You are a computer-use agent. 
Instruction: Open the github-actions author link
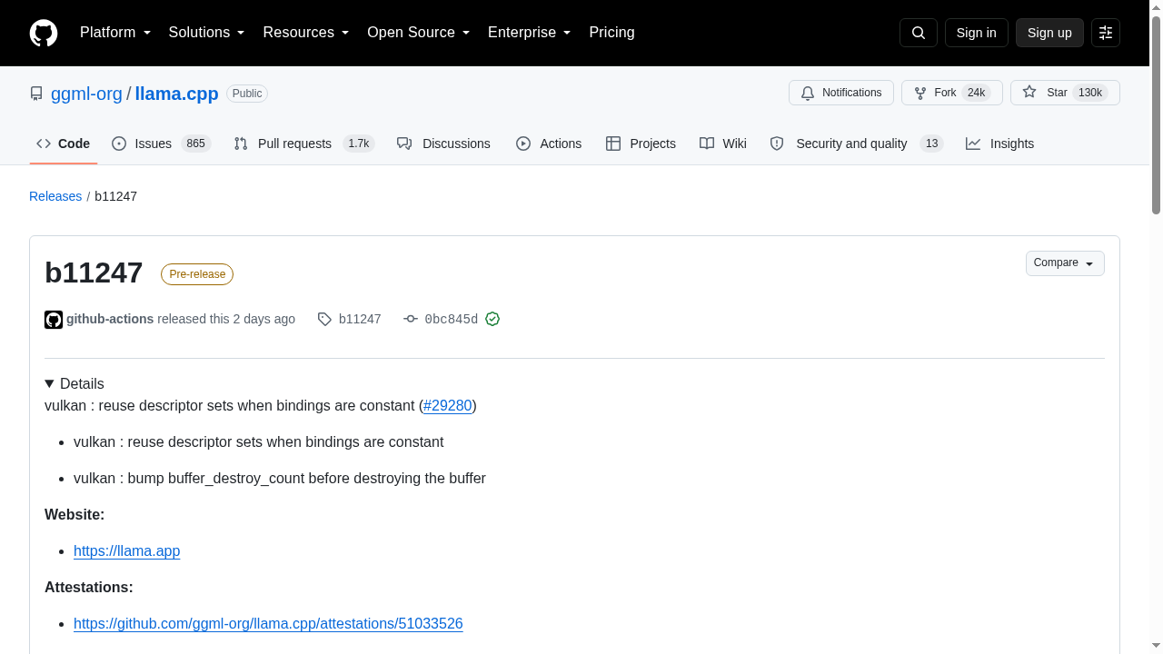pyautogui.click(x=110, y=319)
